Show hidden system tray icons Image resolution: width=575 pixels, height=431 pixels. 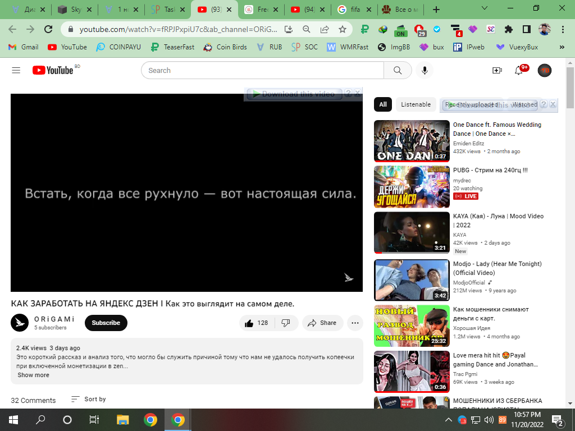pyautogui.click(x=449, y=420)
